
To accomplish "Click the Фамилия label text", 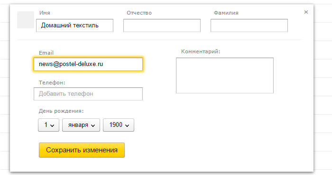I will point(226,13).
